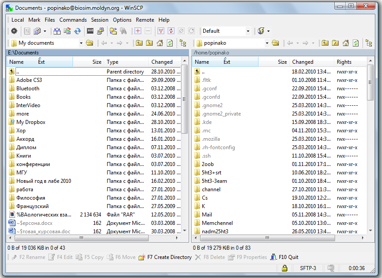382x278 pixels.
Task: Open the Help menu
Action: [164, 20]
